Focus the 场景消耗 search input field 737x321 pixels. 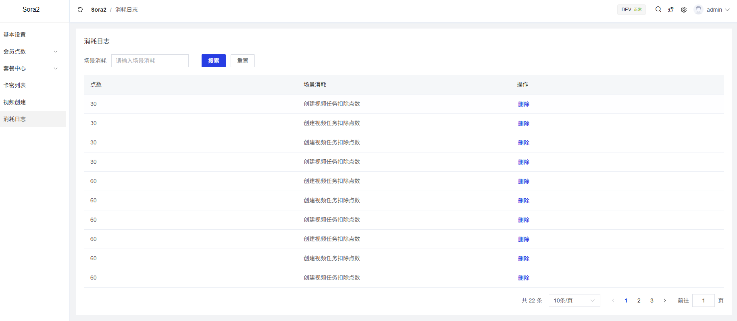150,61
